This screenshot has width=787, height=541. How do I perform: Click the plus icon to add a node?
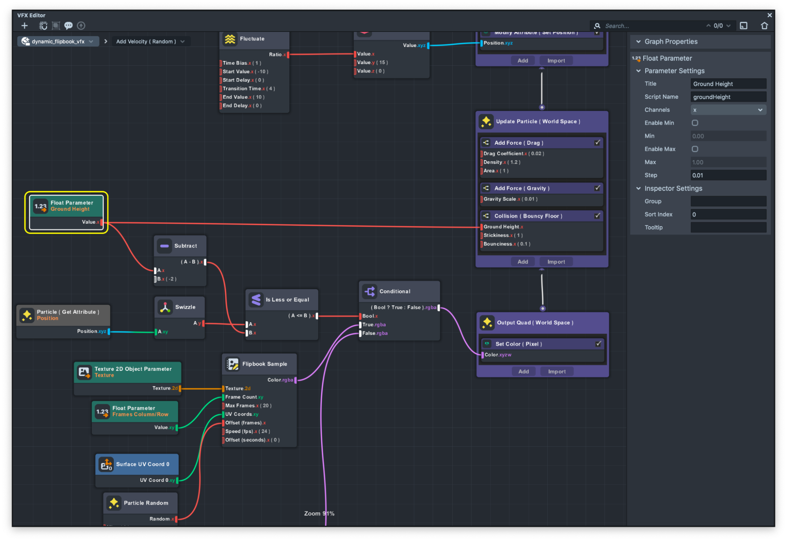click(24, 26)
